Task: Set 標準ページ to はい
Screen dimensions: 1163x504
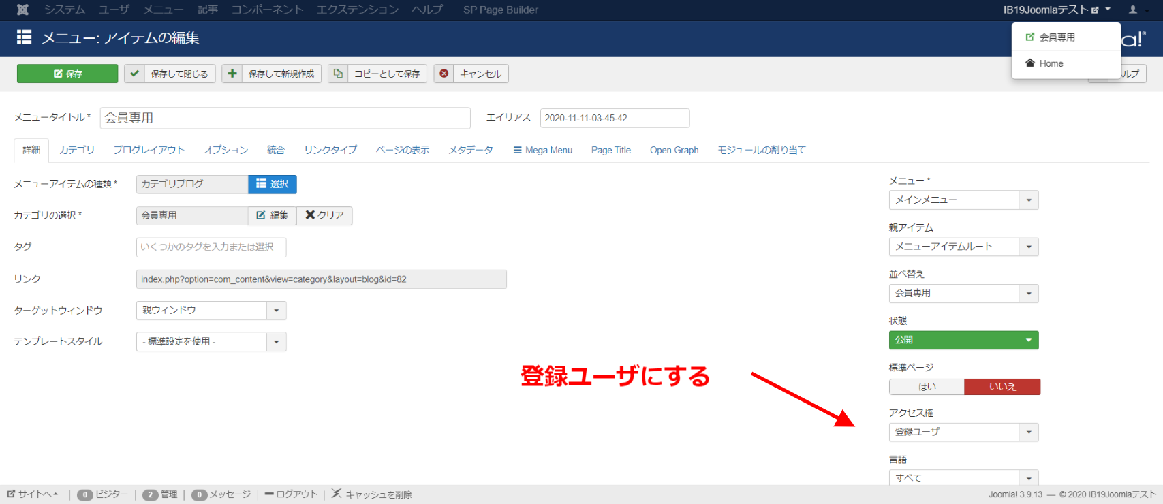Action: tap(927, 387)
